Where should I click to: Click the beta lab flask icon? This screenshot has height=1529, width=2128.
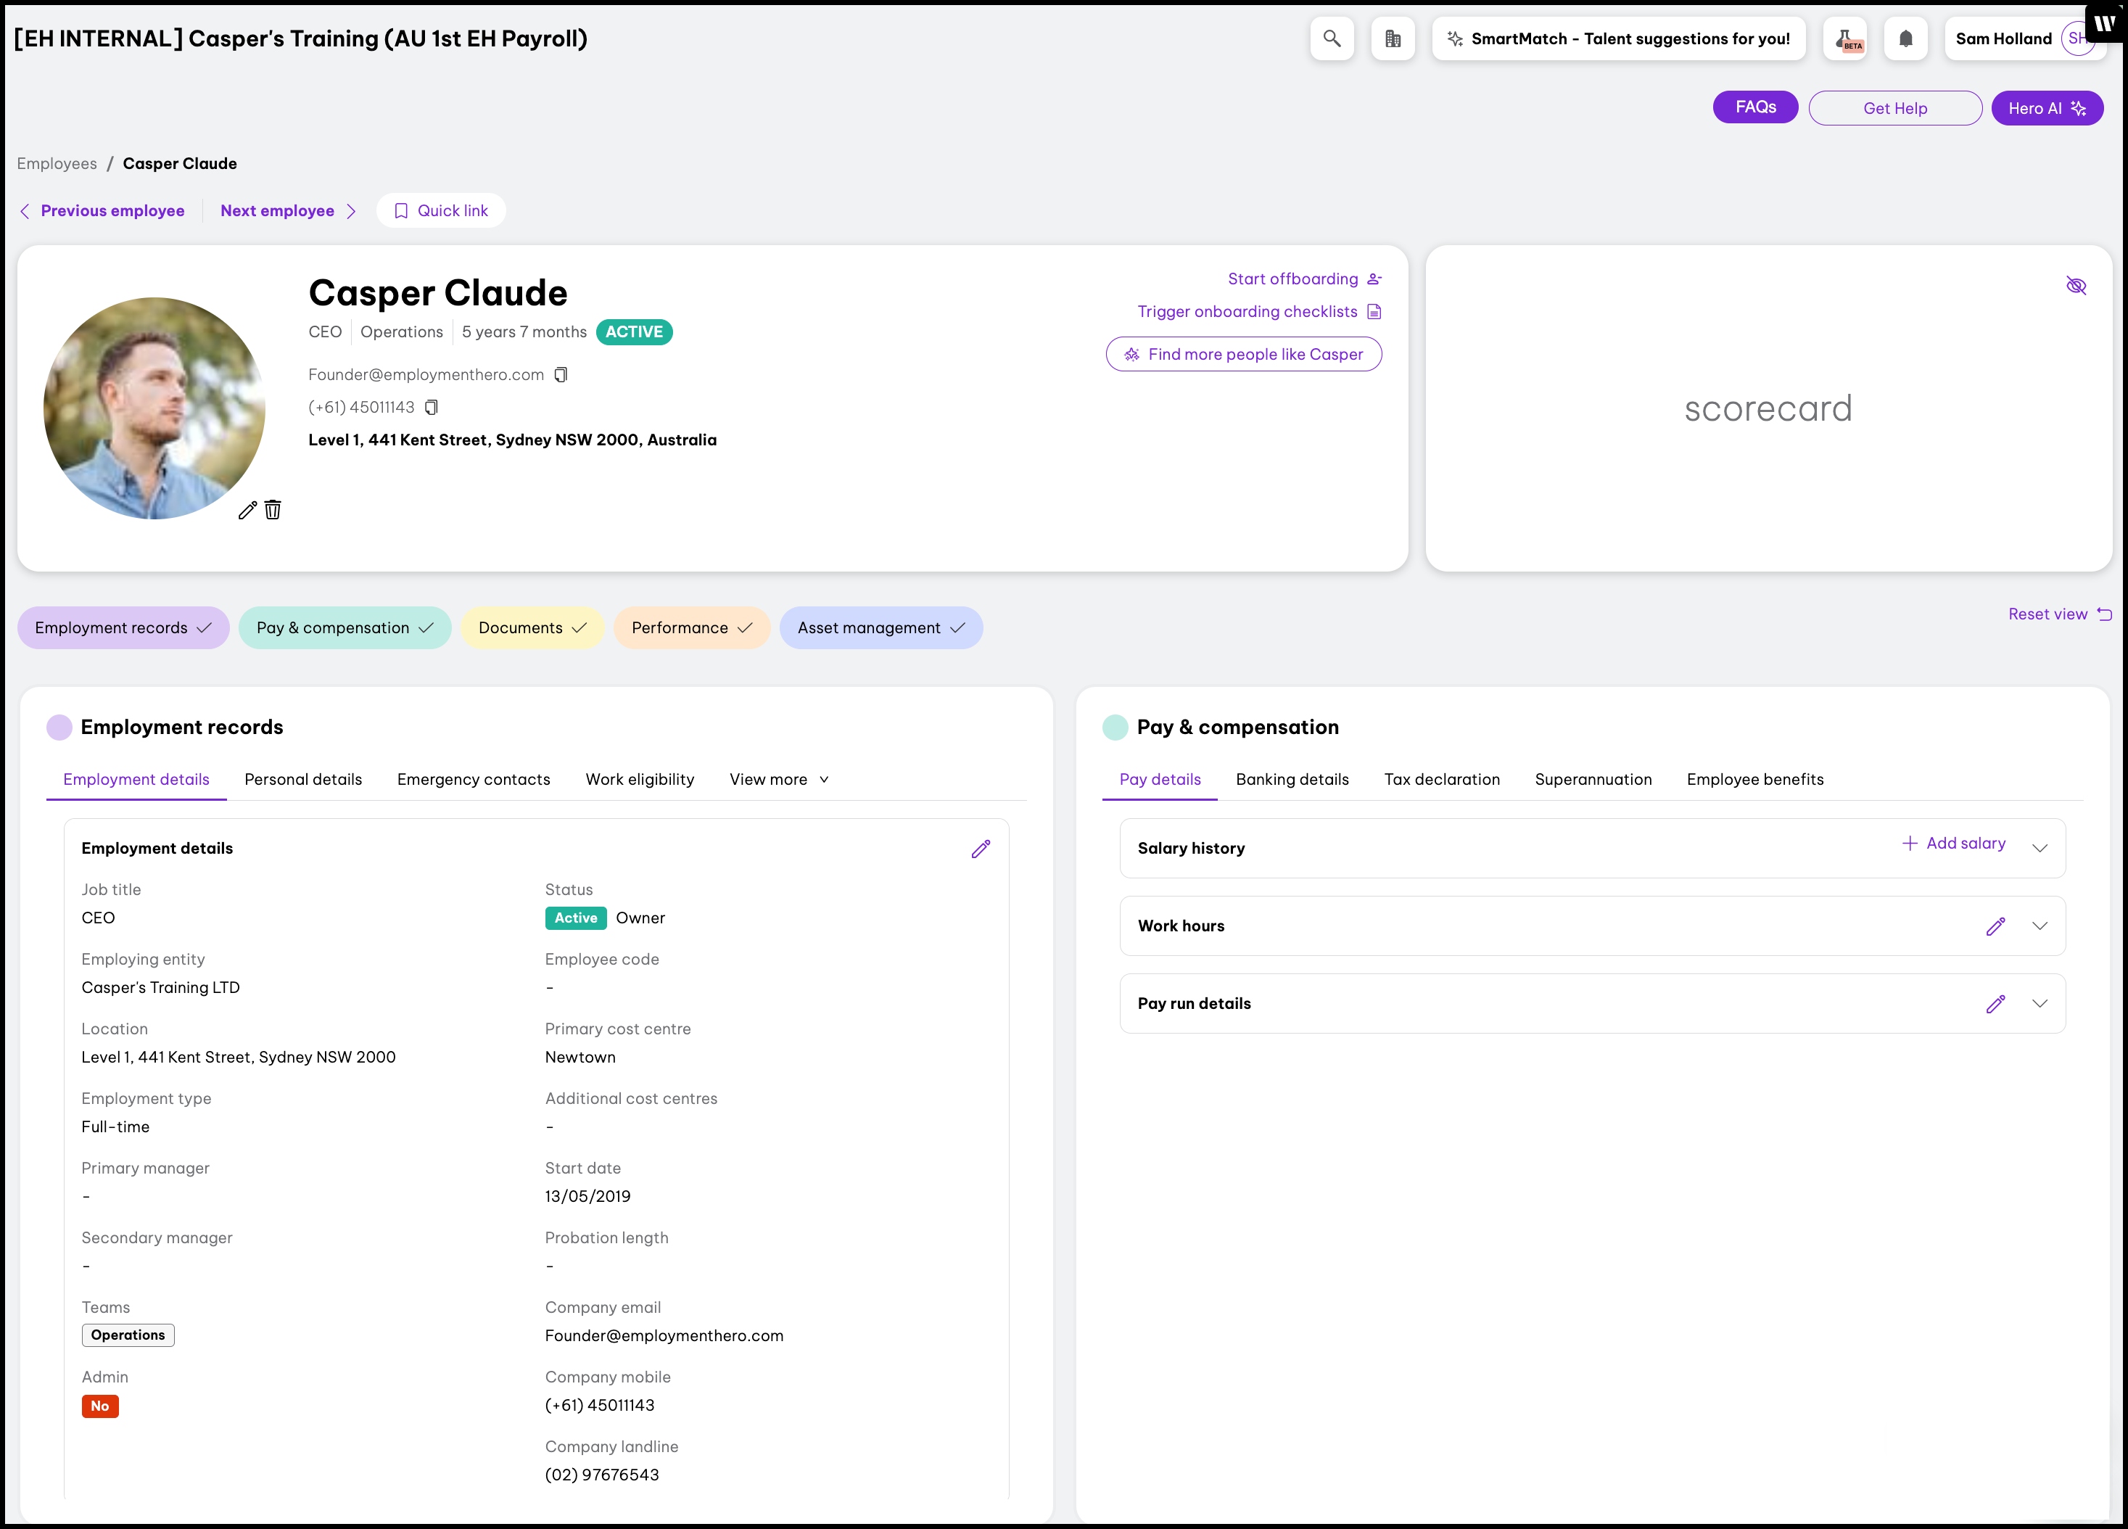point(1844,38)
